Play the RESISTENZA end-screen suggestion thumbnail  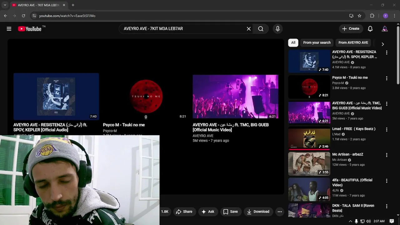(56, 96)
